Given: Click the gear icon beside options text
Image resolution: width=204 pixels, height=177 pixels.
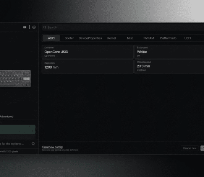Looking at the screenshot, I should tap(33, 144).
